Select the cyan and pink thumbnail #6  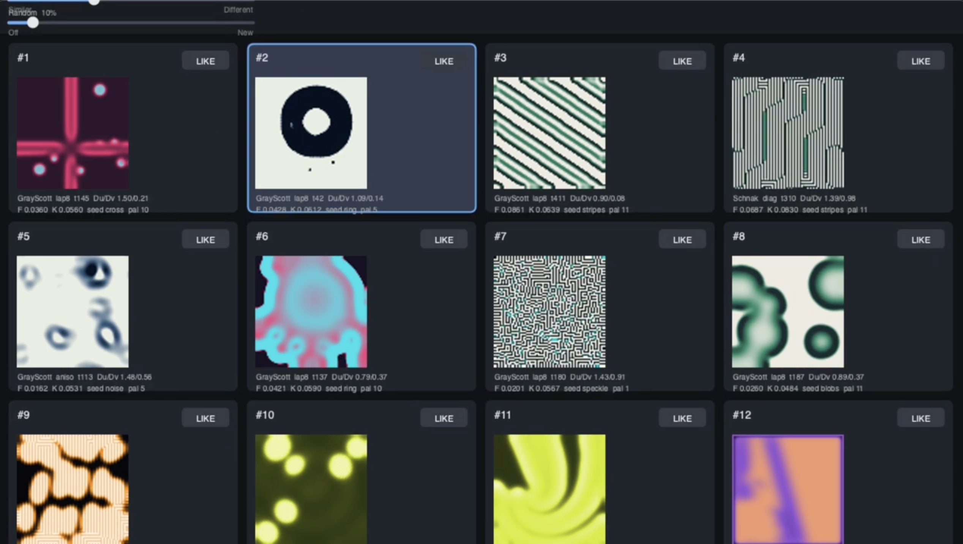pyautogui.click(x=311, y=311)
